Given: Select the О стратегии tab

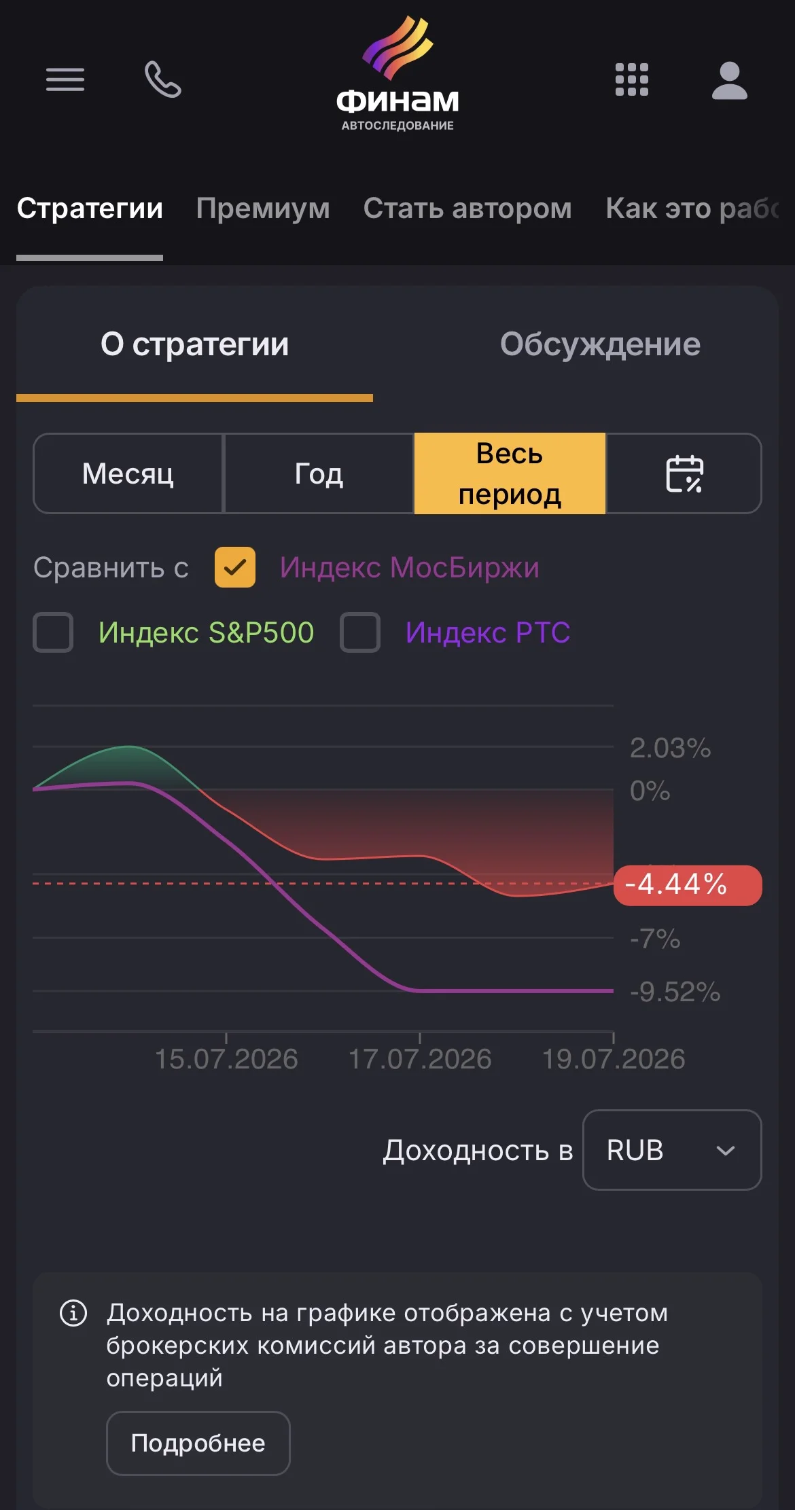Looking at the screenshot, I should (x=194, y=344).
